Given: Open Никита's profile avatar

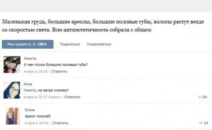Looking at the screenshot, I should tap(12, 64).
